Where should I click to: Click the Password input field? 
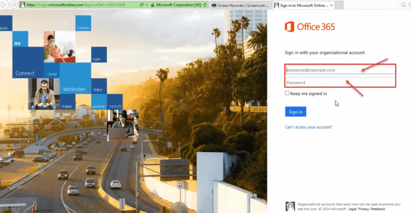[340, 82]
